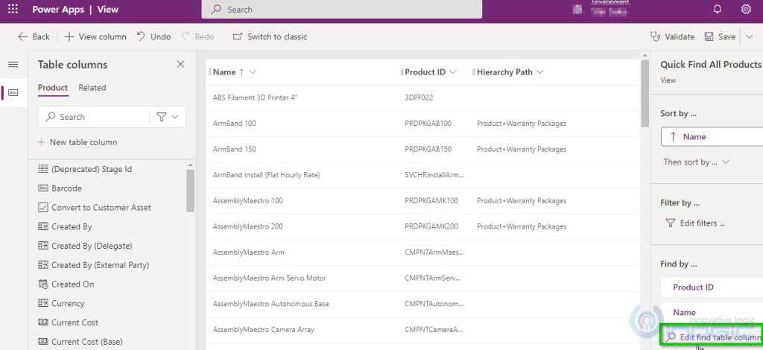Viewport: 763px width, 350px height.
Task: Close the Table columns panel
Action: tap(180, 65)
